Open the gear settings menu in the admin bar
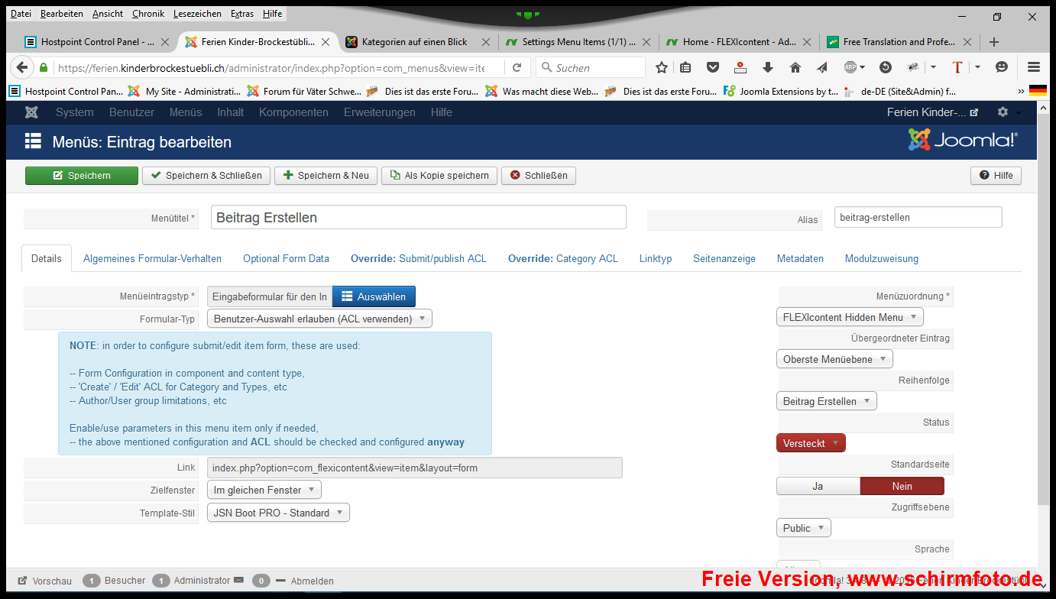 point(1003,112)
